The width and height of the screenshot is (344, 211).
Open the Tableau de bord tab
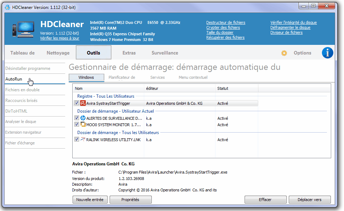click(22, 53)
